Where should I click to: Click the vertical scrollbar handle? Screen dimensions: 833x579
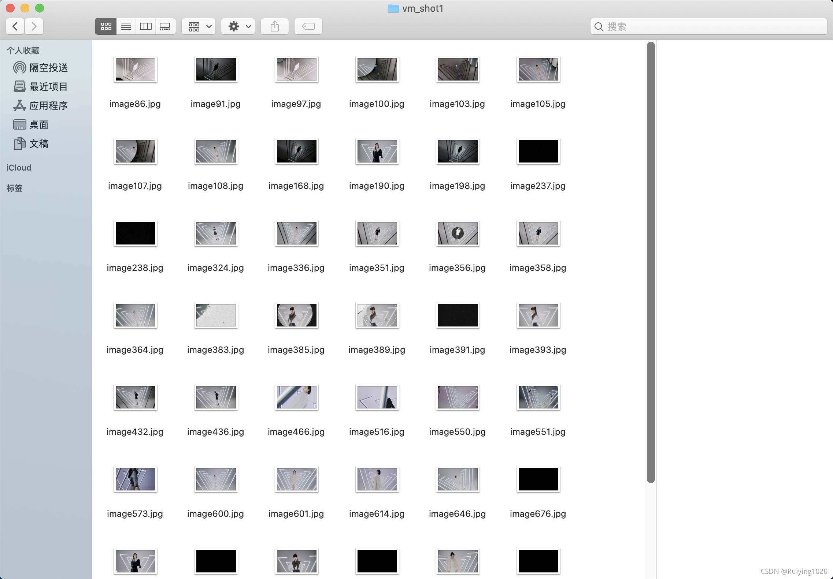[x=651, y=262]
